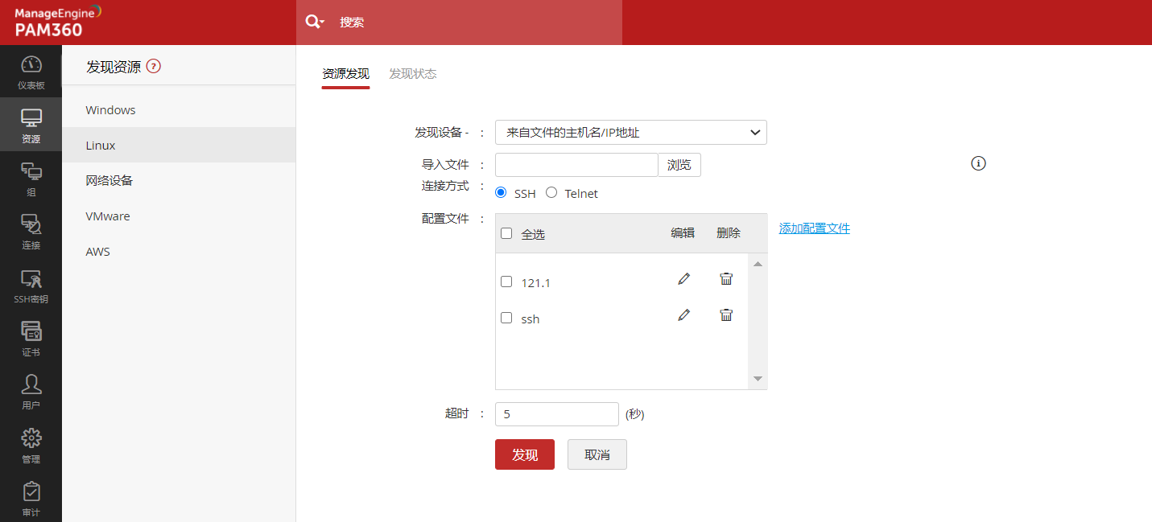Check the 121.1 profile checkbox

pyautogui.click(x=506, y=282)
